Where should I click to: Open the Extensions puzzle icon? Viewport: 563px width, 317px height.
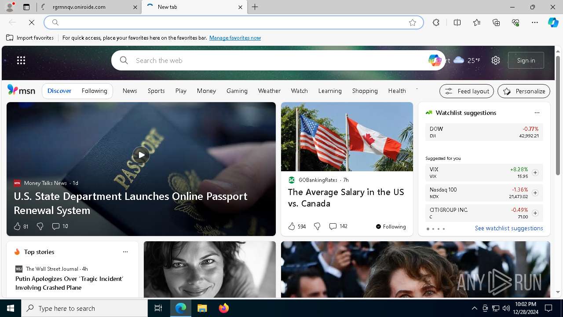pyautogui.click(x=436, y=22)
